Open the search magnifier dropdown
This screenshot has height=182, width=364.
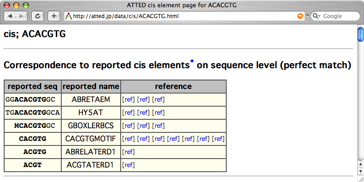tap(317, 16)
